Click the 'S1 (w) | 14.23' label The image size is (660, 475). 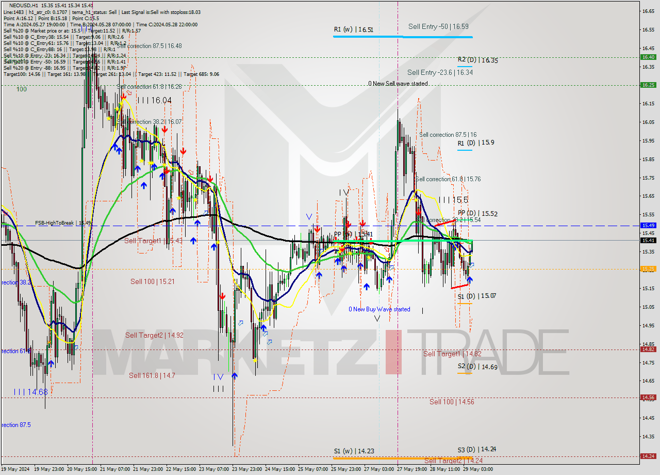coord(354,451)
